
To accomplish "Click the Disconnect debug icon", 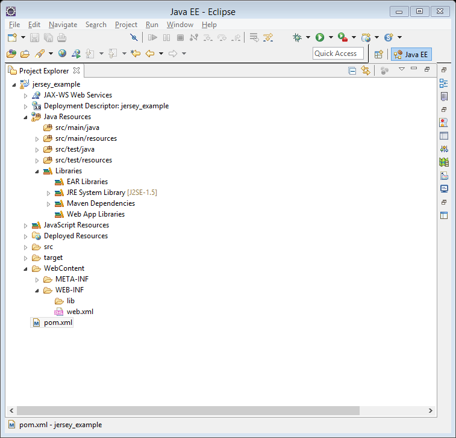I will click(x=194, y=37).
